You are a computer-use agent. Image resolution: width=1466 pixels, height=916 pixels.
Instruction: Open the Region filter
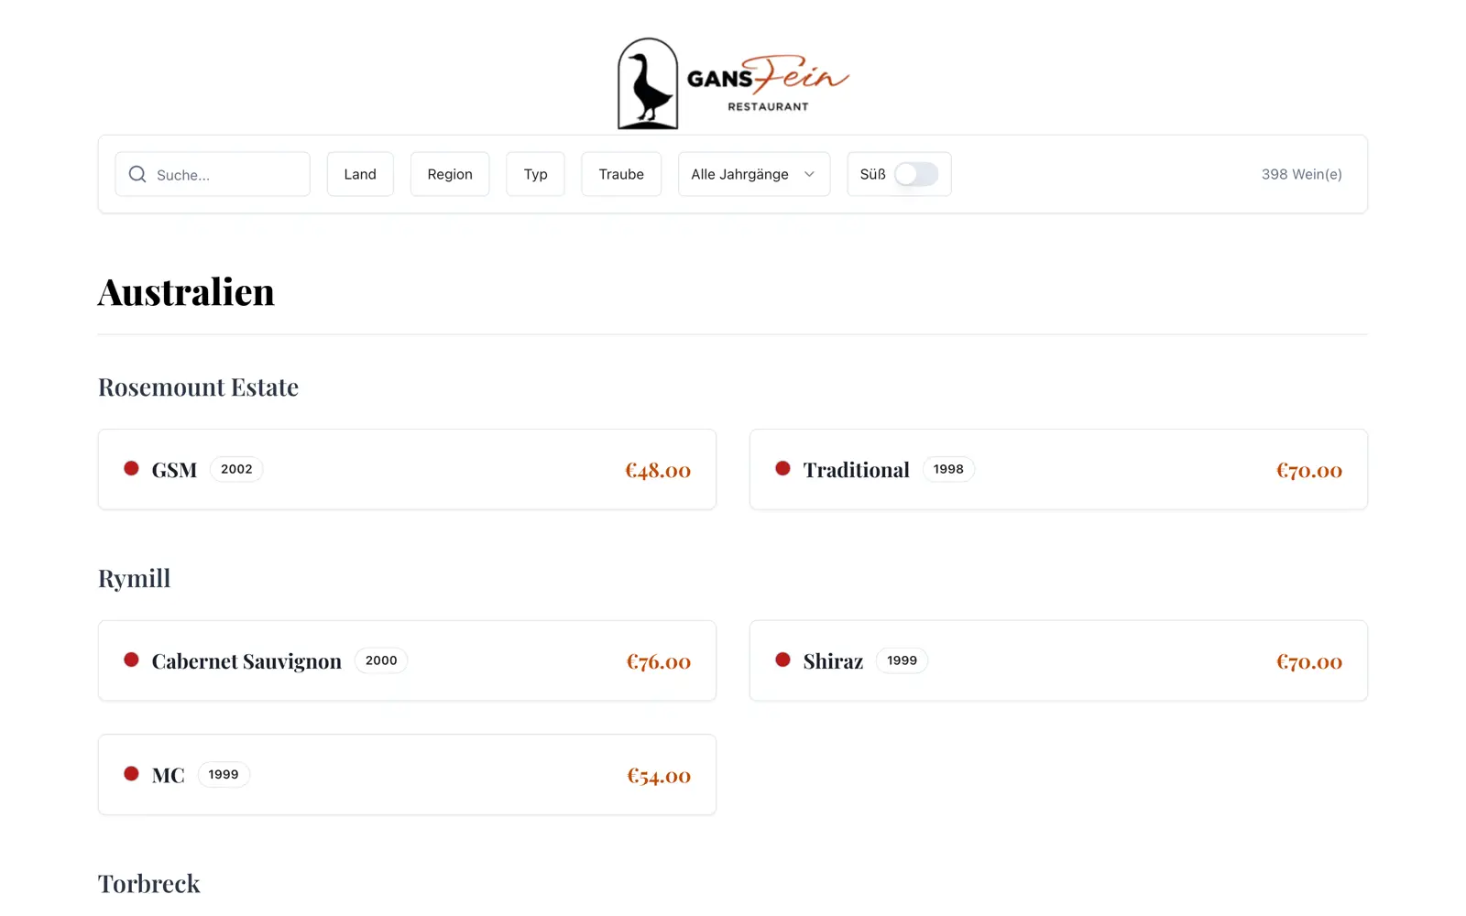tap(450, 174)
